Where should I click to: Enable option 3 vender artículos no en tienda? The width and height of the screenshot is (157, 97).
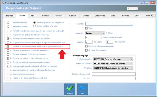8,31
